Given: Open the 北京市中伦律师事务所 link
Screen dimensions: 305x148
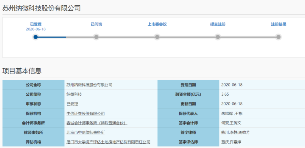Looking at the screenshot, I should [85, 133].
